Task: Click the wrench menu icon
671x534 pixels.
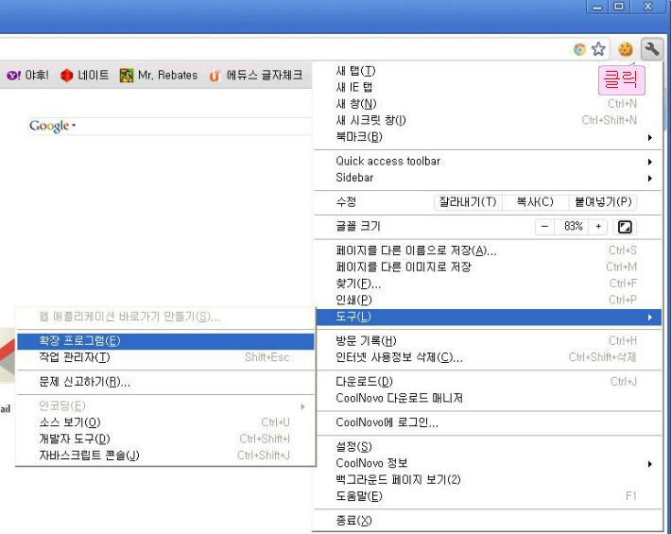Action: [652, 49]
